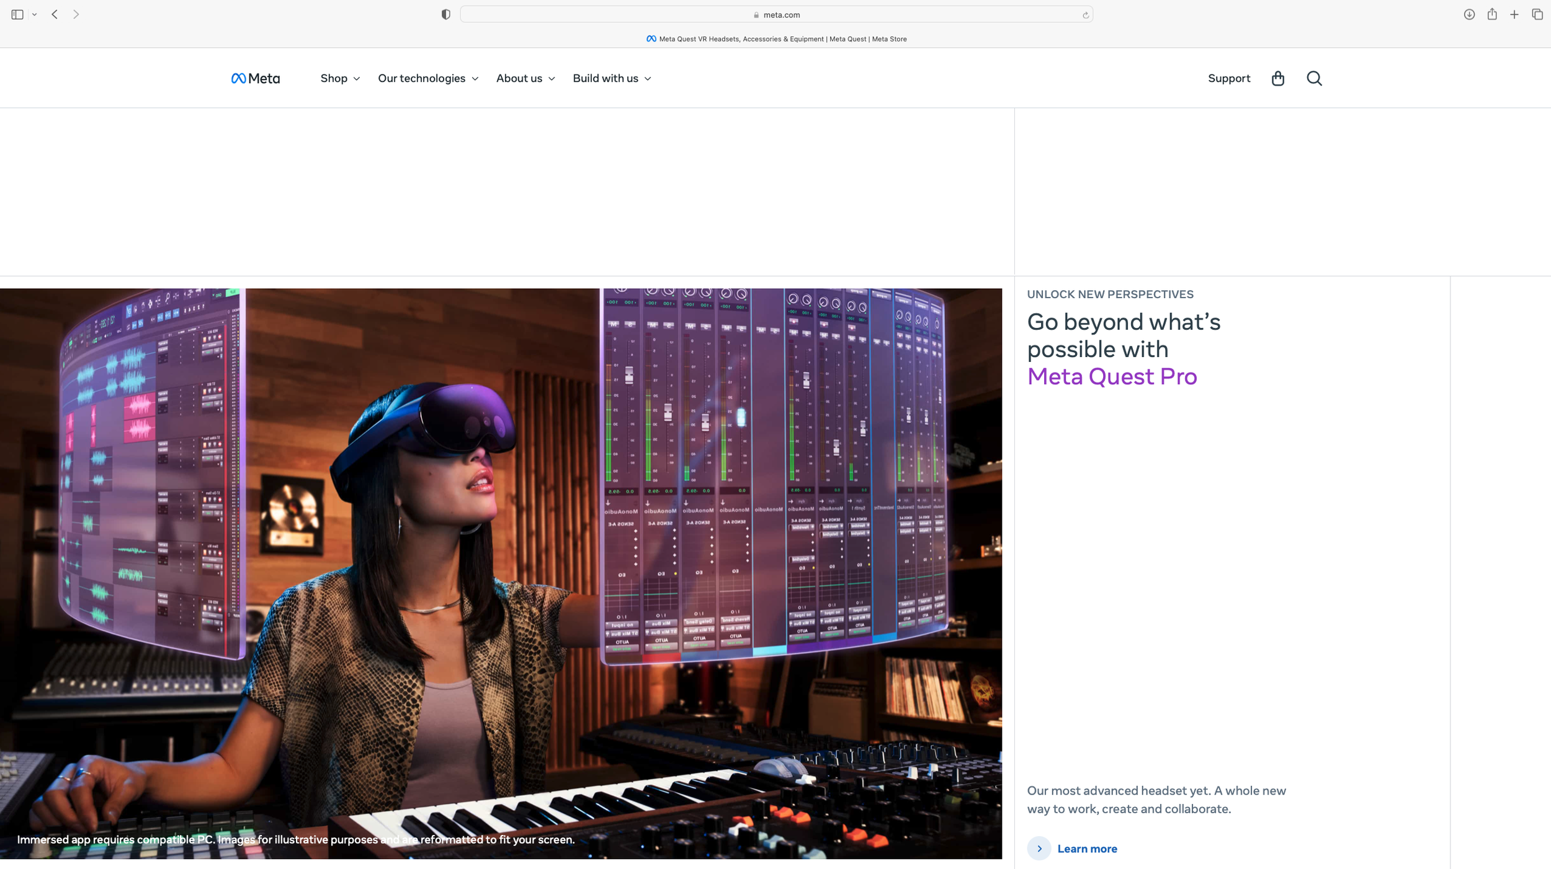The height and width of the screenshot is (869, 1551).
Task: Show the tab overview icon
Action: pyautogui.click(x=1537, y=14)
